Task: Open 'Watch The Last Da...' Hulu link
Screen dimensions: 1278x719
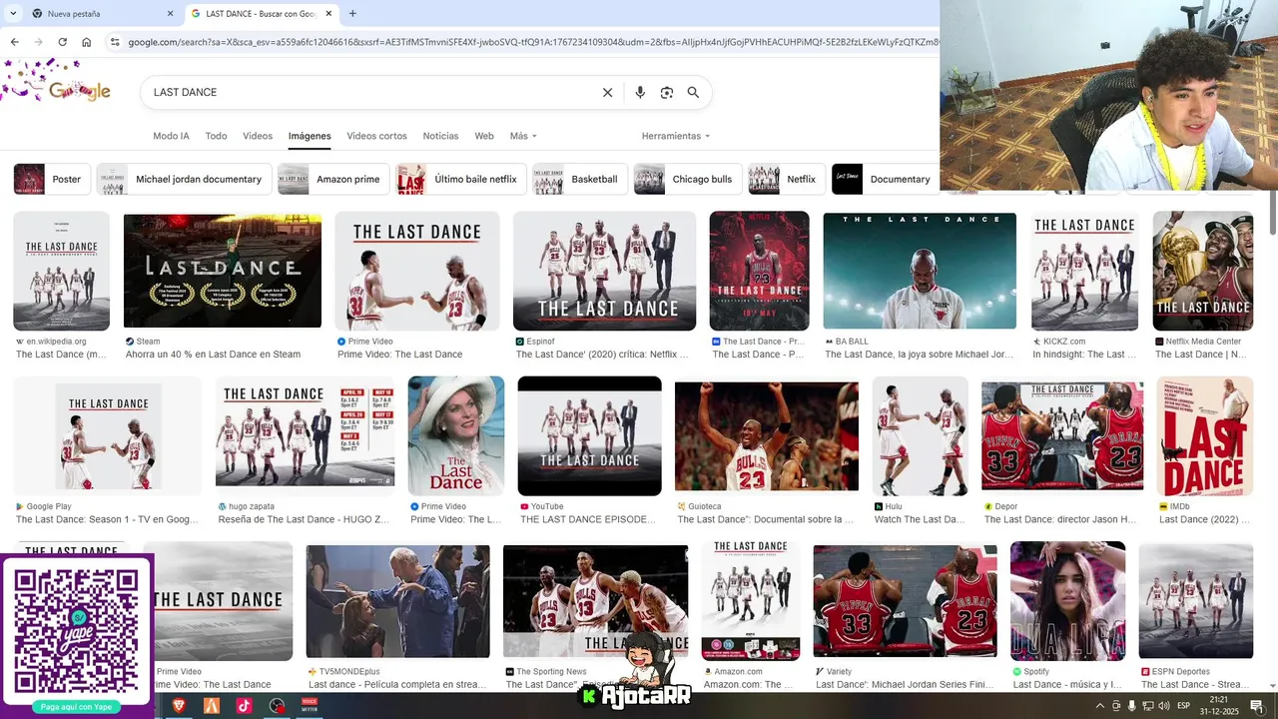Action: tap(920, 519)
